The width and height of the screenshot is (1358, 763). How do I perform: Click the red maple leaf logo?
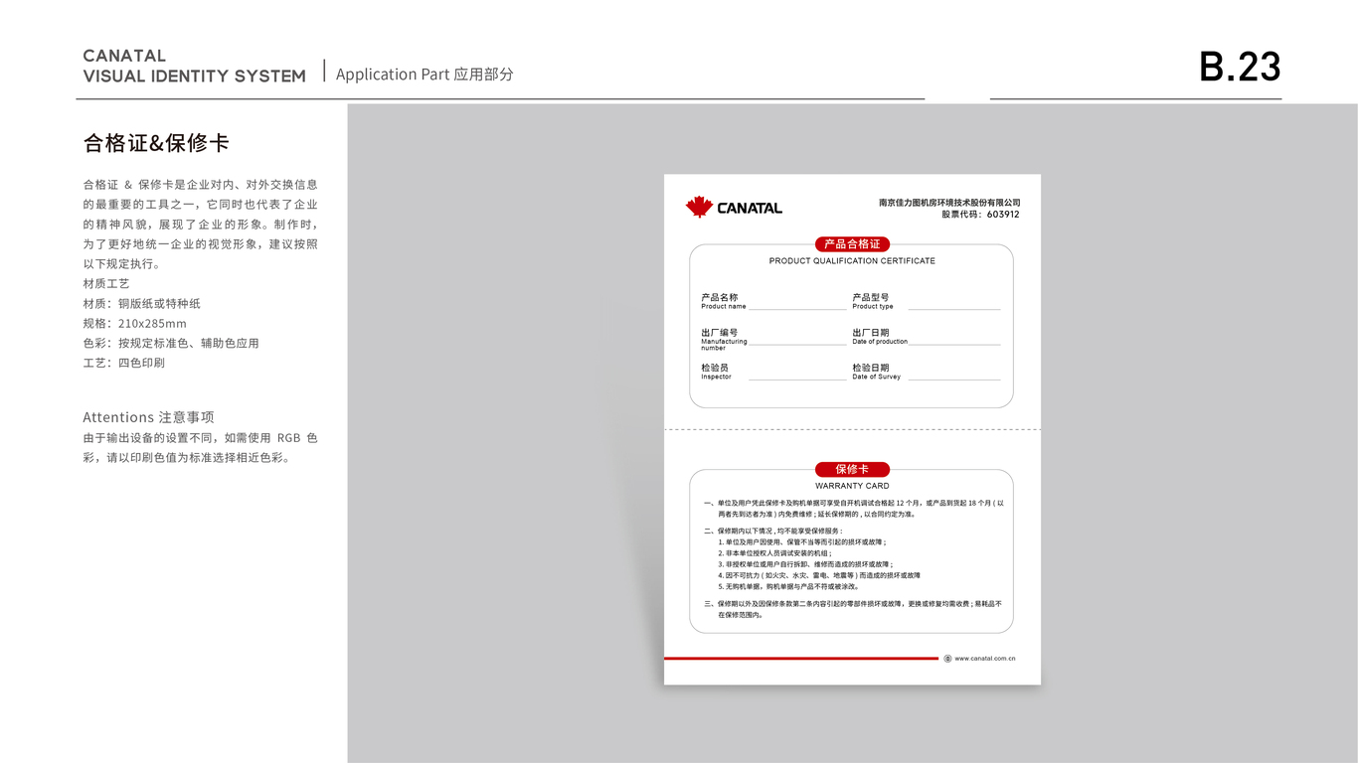pyautogui.click(x=699, y=207)
